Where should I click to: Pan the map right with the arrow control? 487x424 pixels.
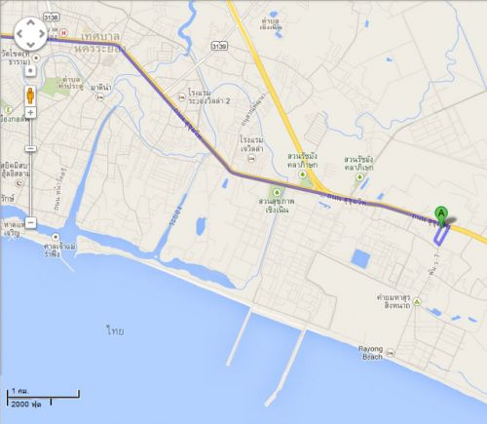coord(42,33)
